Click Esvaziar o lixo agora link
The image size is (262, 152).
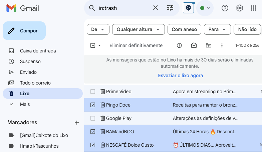tap(180, 75)
